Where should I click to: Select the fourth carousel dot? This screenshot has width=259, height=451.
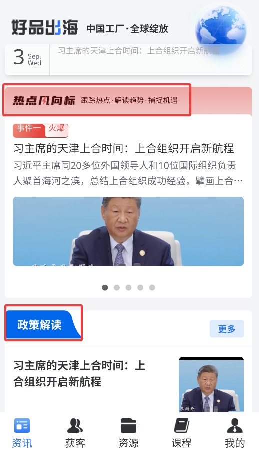click(x=140, y=287)
